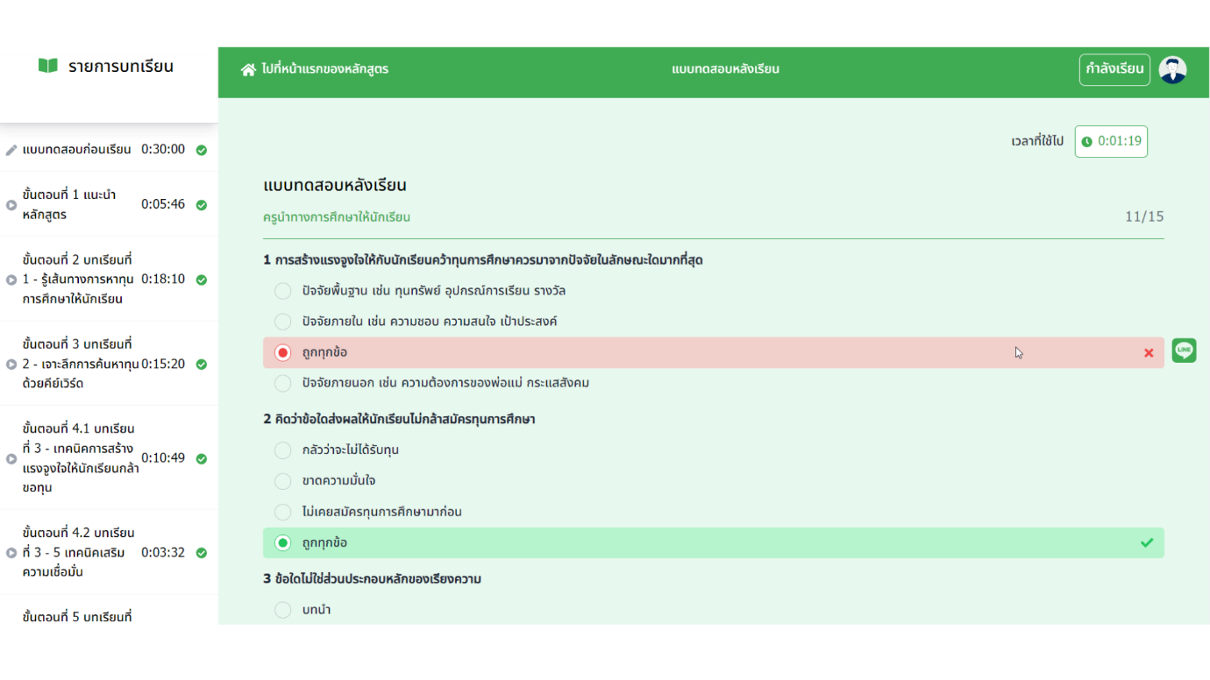1210x680 pixels.
Task: Select radio ถูกทุกข้อ in question 2
Action: tap(282, 543)
